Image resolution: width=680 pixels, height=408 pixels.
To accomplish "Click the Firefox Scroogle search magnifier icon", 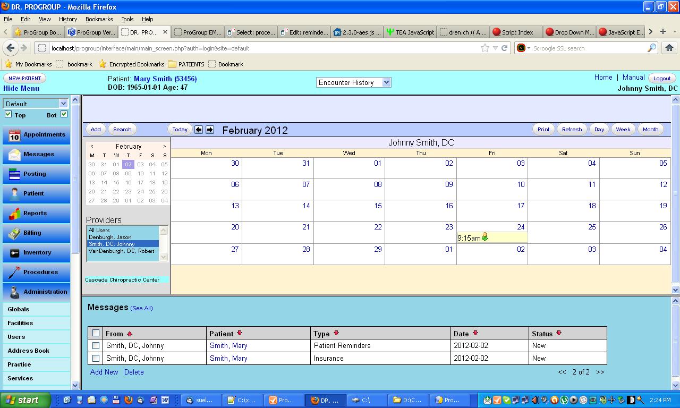I will [x=652, y=47].
